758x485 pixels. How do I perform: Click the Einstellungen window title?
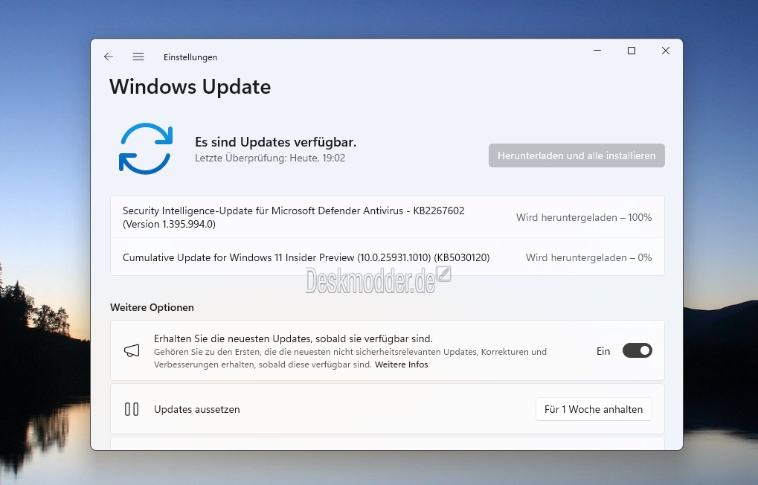(x=190, y=57)
